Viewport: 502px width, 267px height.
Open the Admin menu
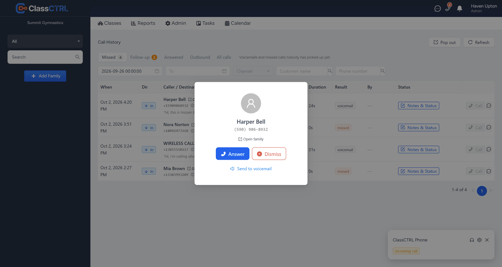coord(176,23)
